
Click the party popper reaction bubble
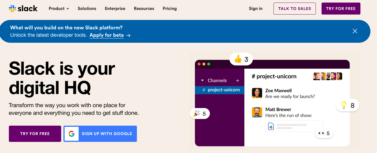tap(200, 114)
